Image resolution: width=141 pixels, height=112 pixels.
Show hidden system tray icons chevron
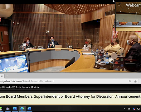click(x=124, y=109)
